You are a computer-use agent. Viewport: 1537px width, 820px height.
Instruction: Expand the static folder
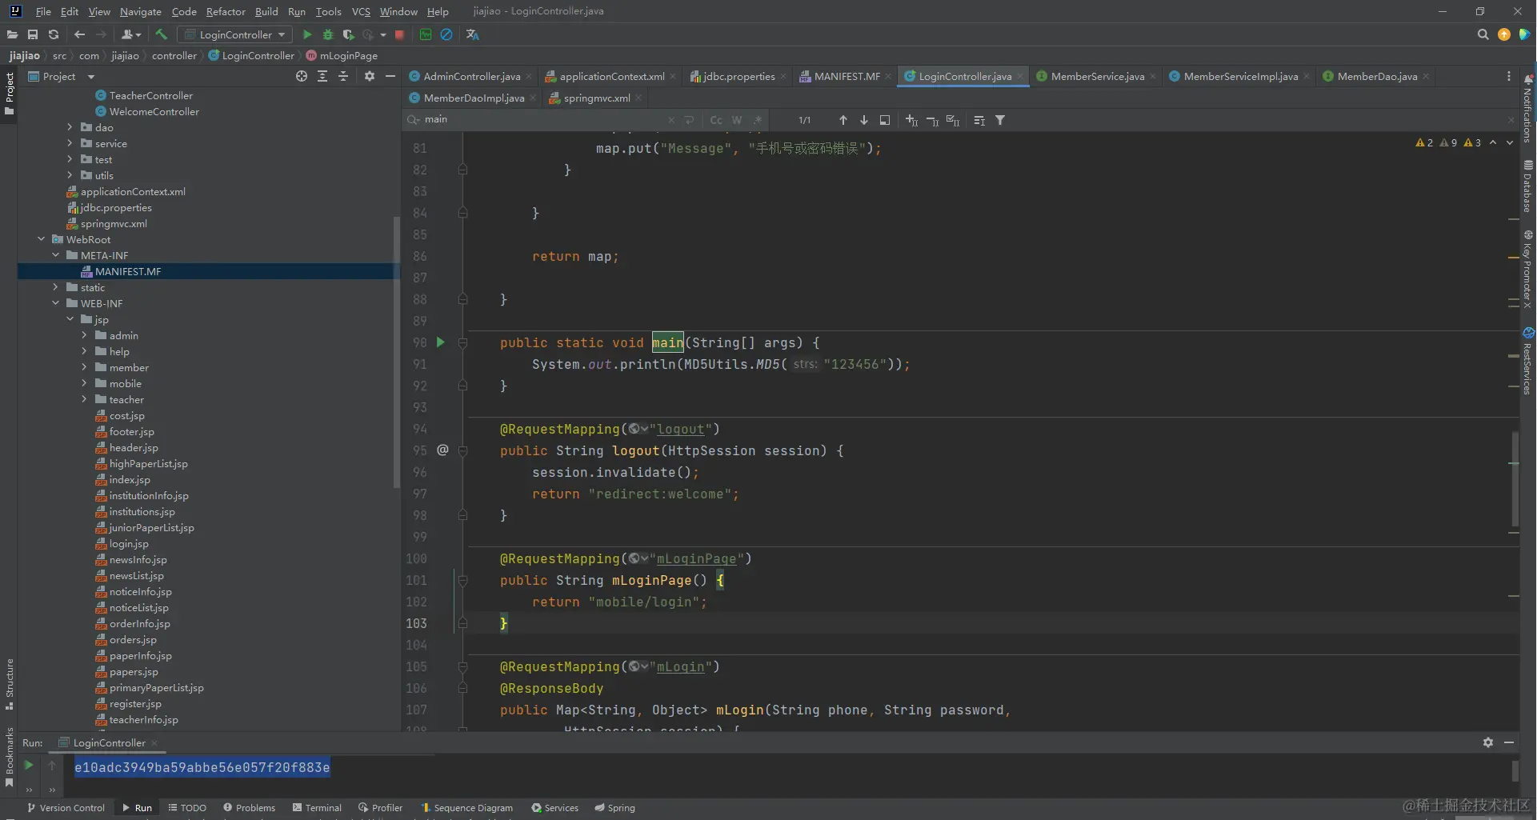(55, 287)
